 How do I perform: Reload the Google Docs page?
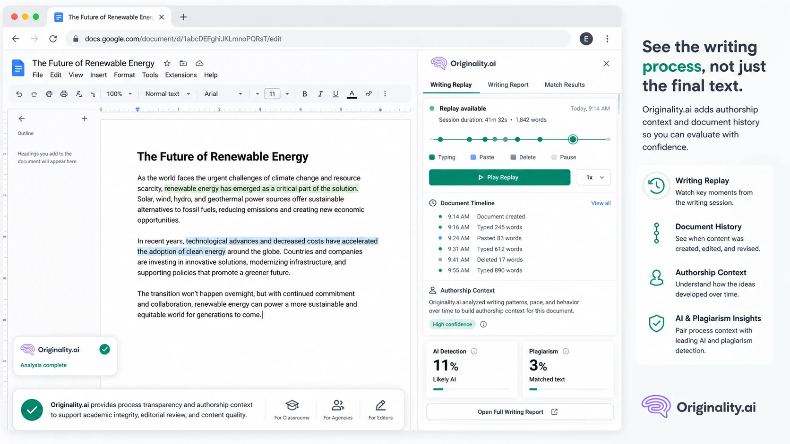pyautogui.click(x=53, y=39)
